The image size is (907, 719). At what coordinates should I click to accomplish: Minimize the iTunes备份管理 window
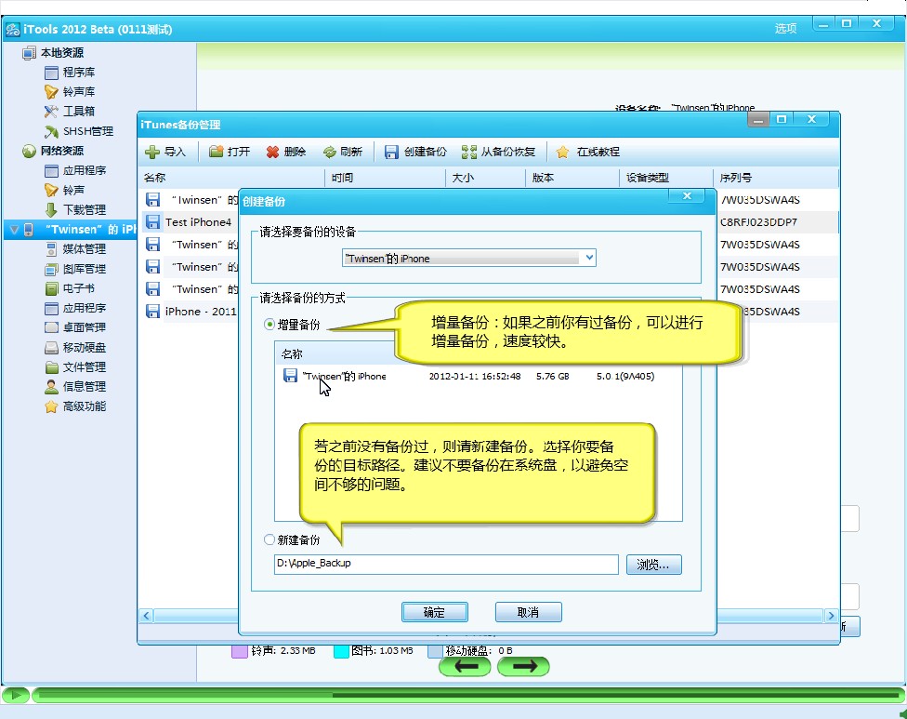tap(758, 119)
